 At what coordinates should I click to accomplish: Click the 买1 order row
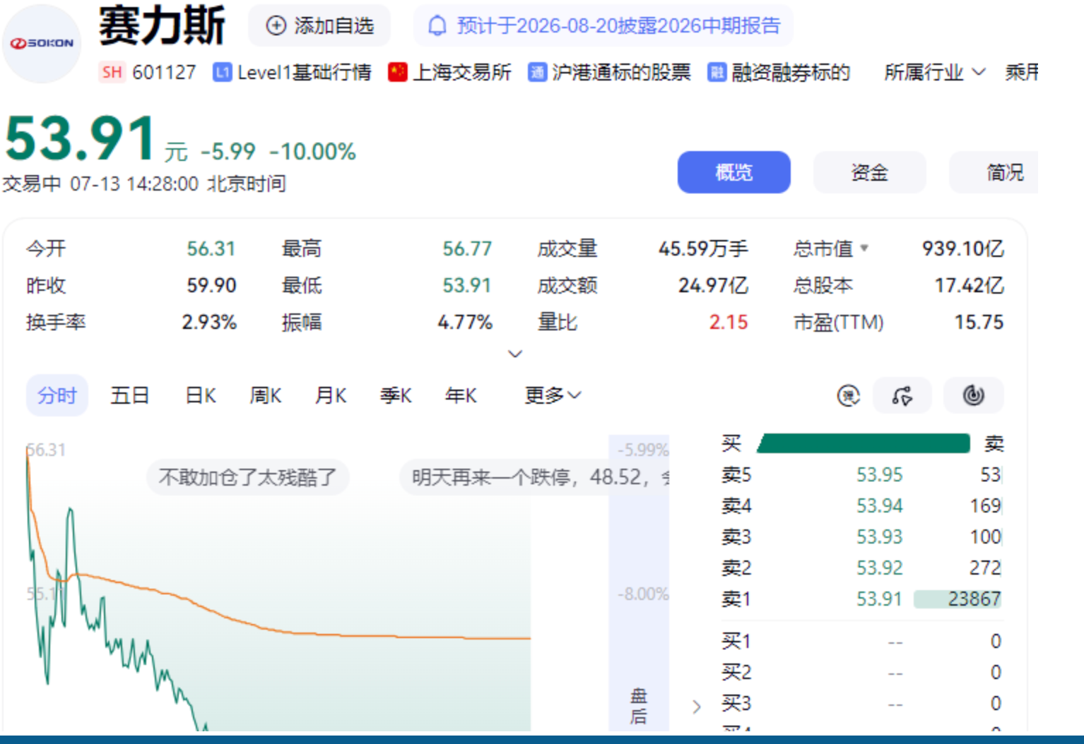click(x=861, y=641)
